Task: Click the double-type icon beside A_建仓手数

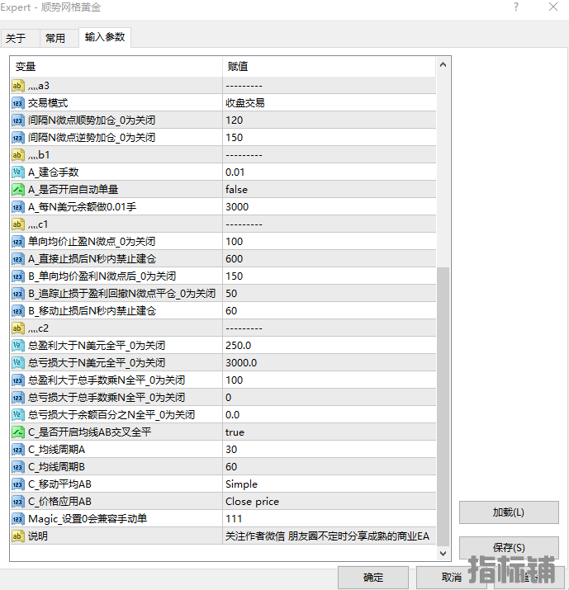Action: click(x=17, y=172)
